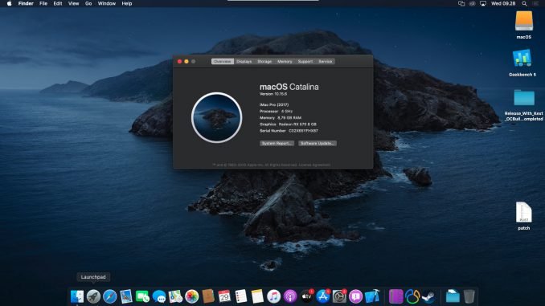This screenshot has height=306, width=545.
Task: Open the purple notebook app in Dock
Action: click(395, 296)
